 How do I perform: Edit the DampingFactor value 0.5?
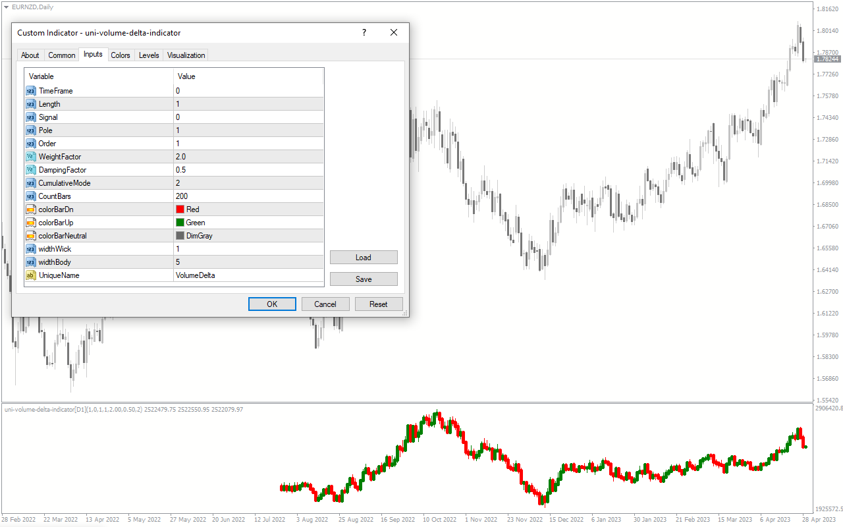[x=248, y=170]
